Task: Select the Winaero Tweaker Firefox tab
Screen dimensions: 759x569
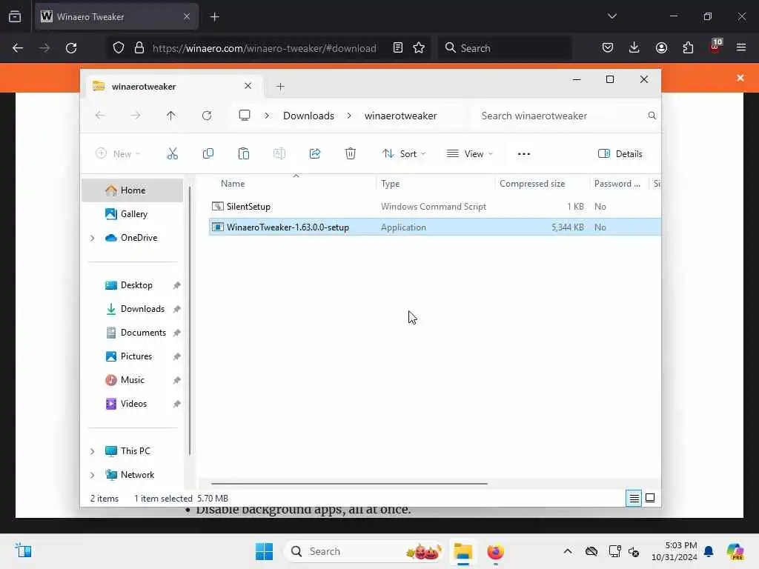Action: 116,17
